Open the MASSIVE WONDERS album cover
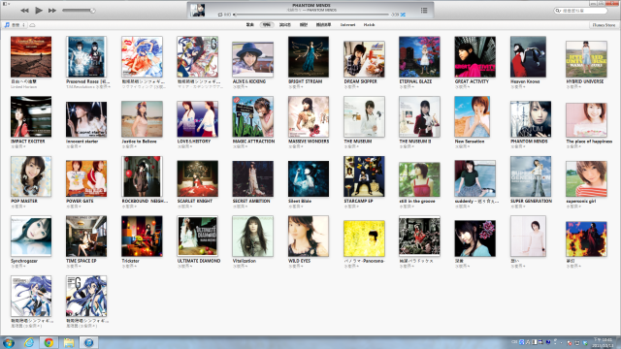Viewport: 621px width, 349px height. click(x=309, y=116)
